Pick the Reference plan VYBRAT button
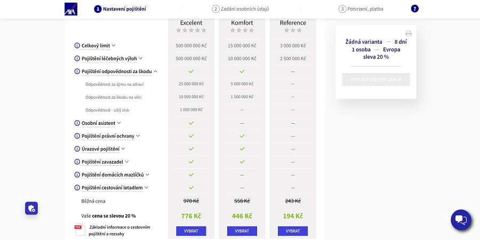Screen dimensions: 480x240 (x=293, y=231)
